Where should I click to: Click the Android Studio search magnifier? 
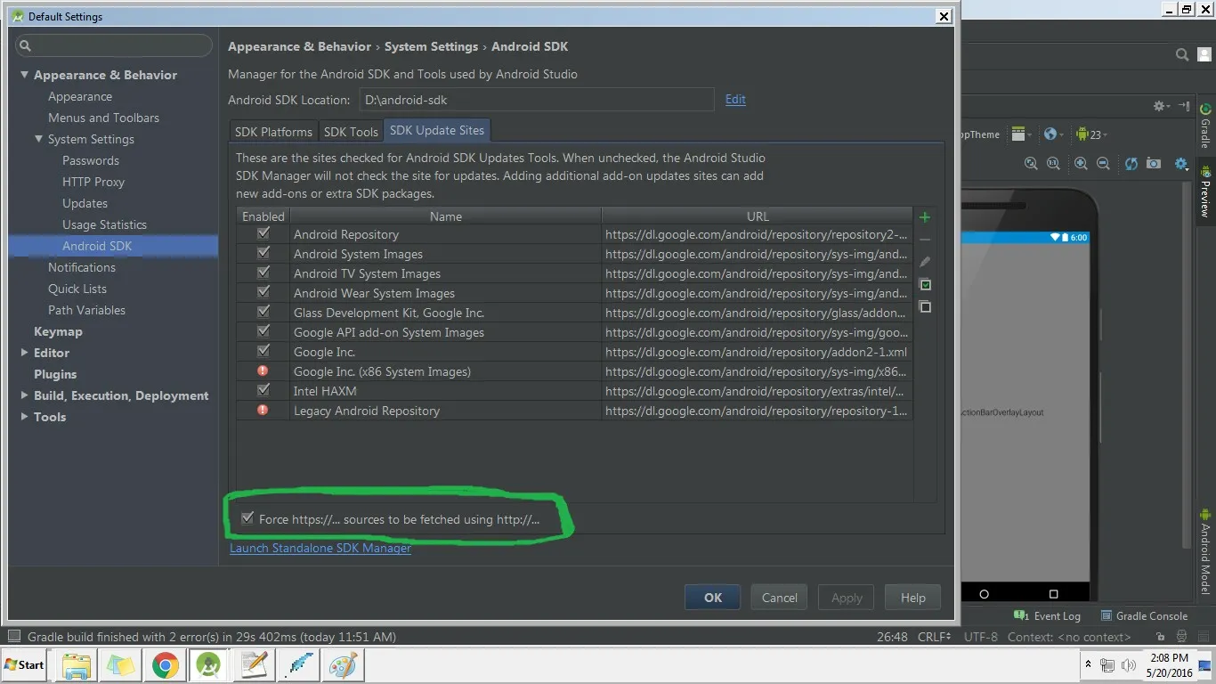(x=1182, y=55)
